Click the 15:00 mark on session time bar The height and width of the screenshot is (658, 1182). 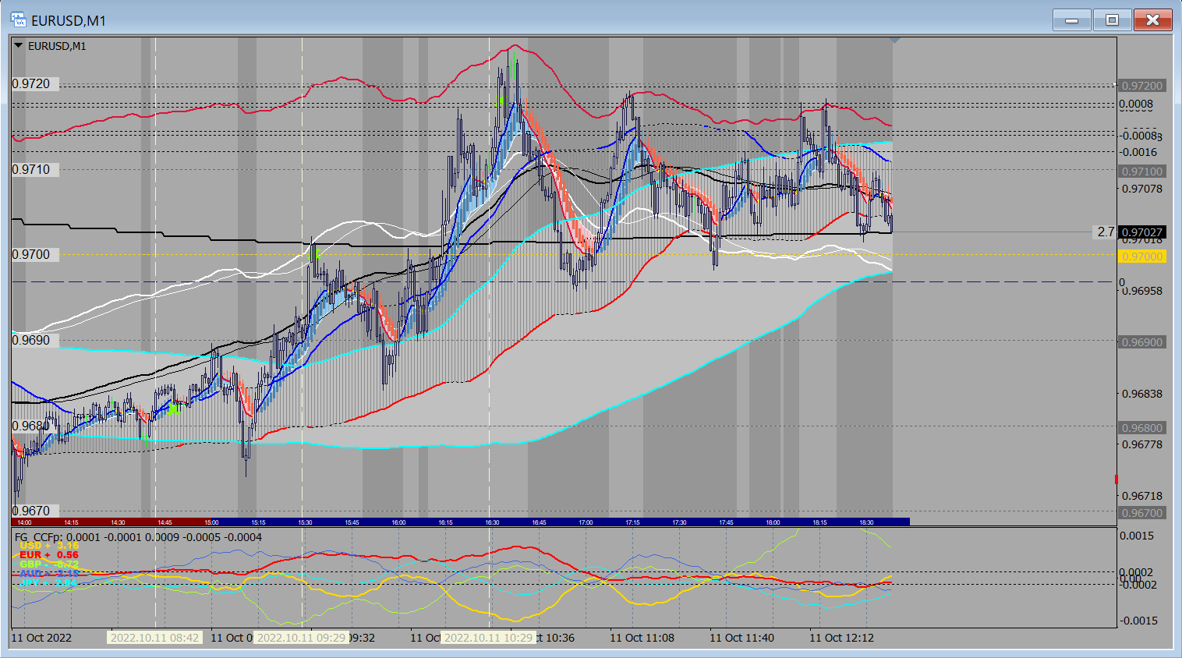pos(211,522)
